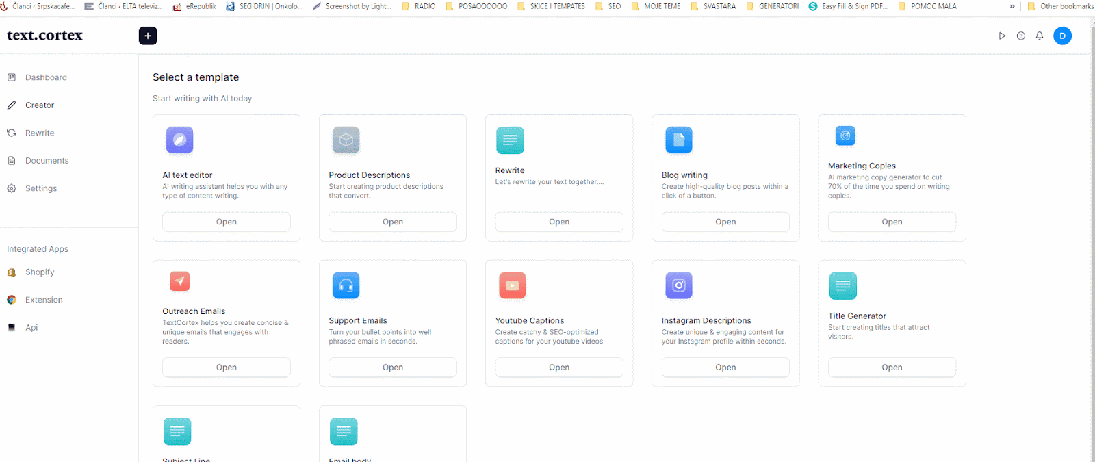Open the Shopify integrated app
This screenshot has height=462, width=1095.
pyautogui.click(x=40, y=272)
